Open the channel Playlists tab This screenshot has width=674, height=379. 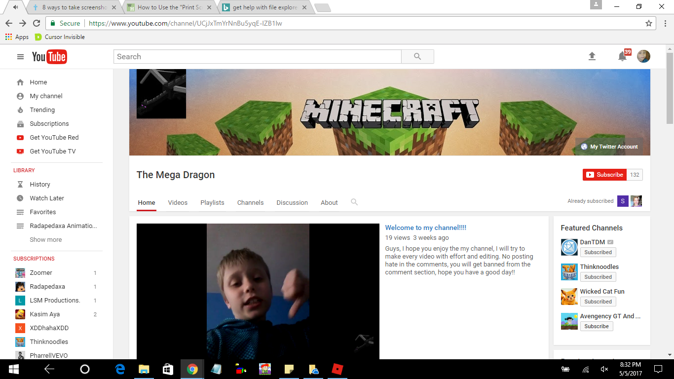click(x=212, y=203)
